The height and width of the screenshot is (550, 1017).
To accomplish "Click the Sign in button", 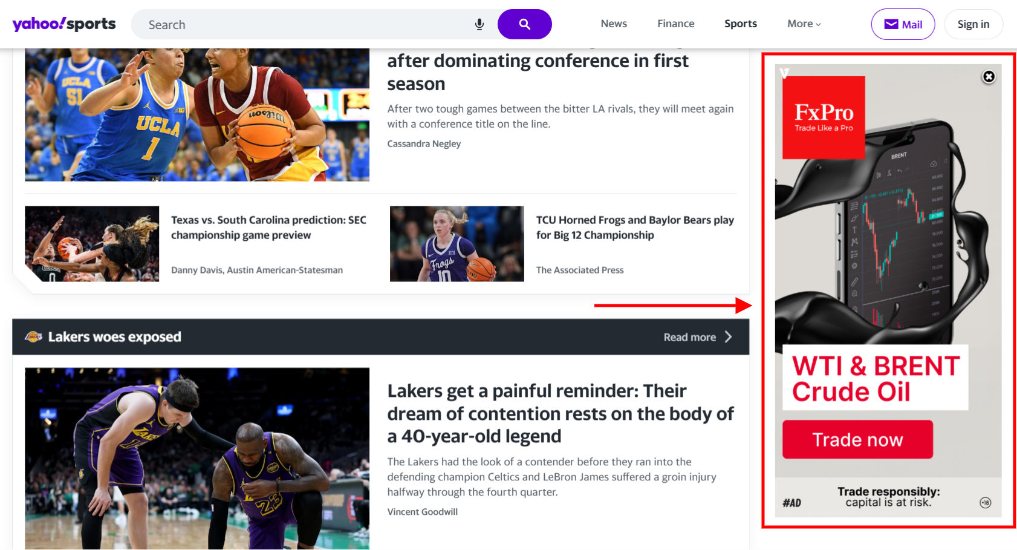I will coord(973,24).
